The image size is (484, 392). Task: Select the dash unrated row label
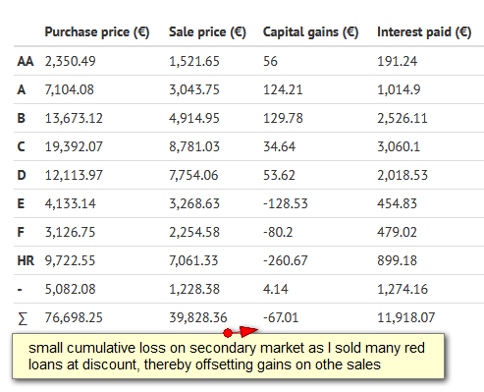(20, 290)
